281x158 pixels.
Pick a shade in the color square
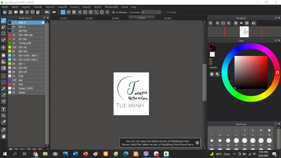[x=251, y=72]
